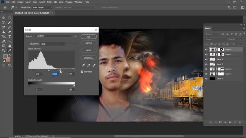Screen dimensions: 246x138
Task: Hide Layer 6 with its eye icon
Action: (x=206, y=49)
